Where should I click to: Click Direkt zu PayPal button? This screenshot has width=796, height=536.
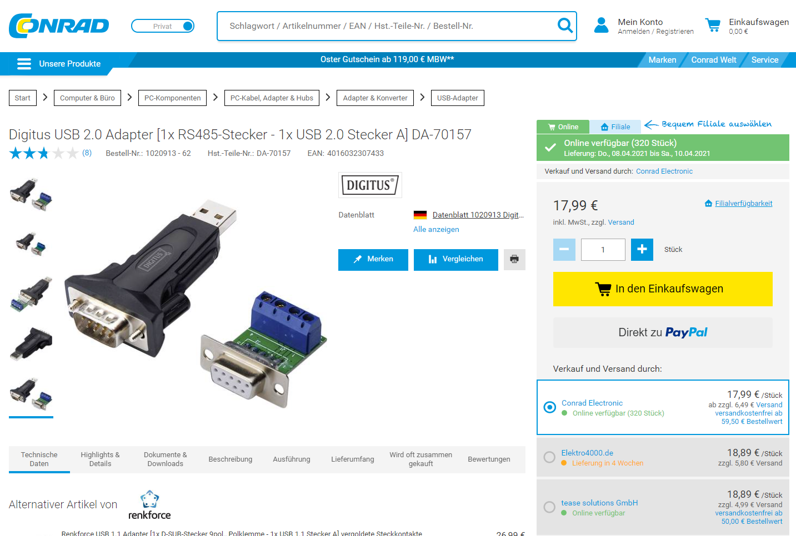[663, 333]
